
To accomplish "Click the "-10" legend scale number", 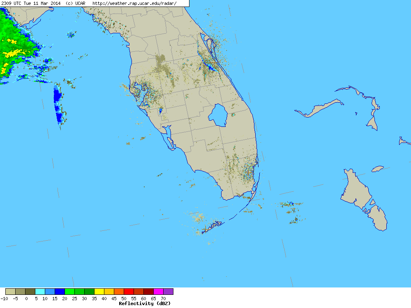I will [x=5, y=299].
